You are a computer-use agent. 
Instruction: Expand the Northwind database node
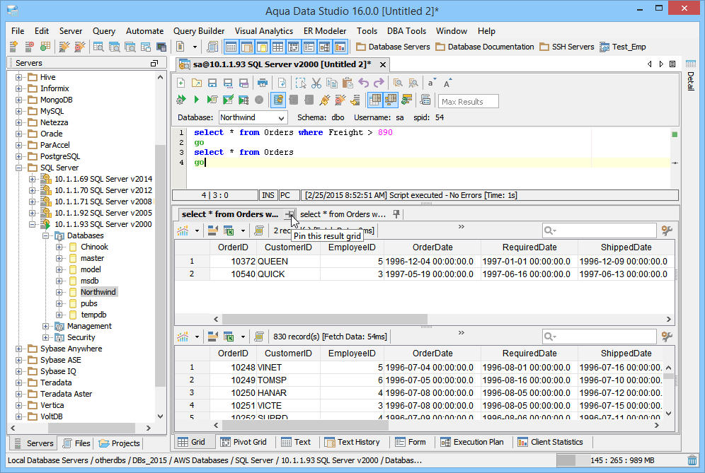click(59, 293)
